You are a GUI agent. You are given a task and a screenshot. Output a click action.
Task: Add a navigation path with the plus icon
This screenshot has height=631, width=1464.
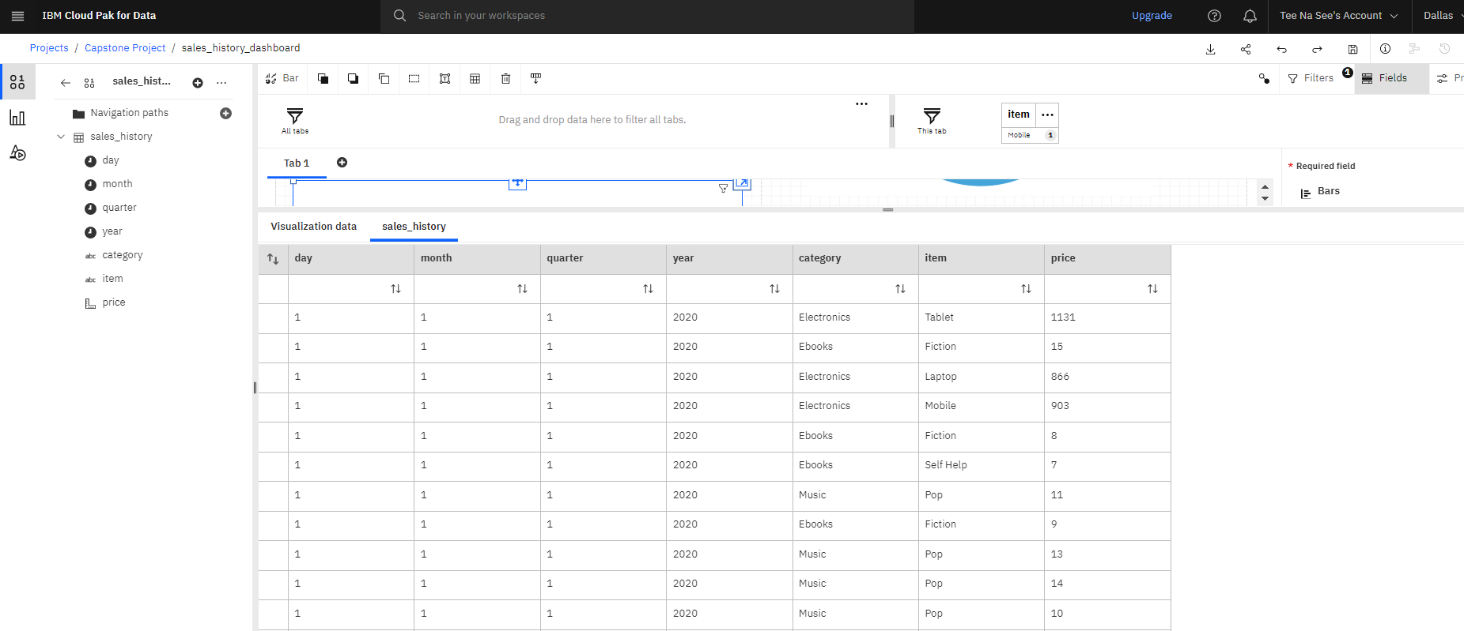(x=225, y=114)
